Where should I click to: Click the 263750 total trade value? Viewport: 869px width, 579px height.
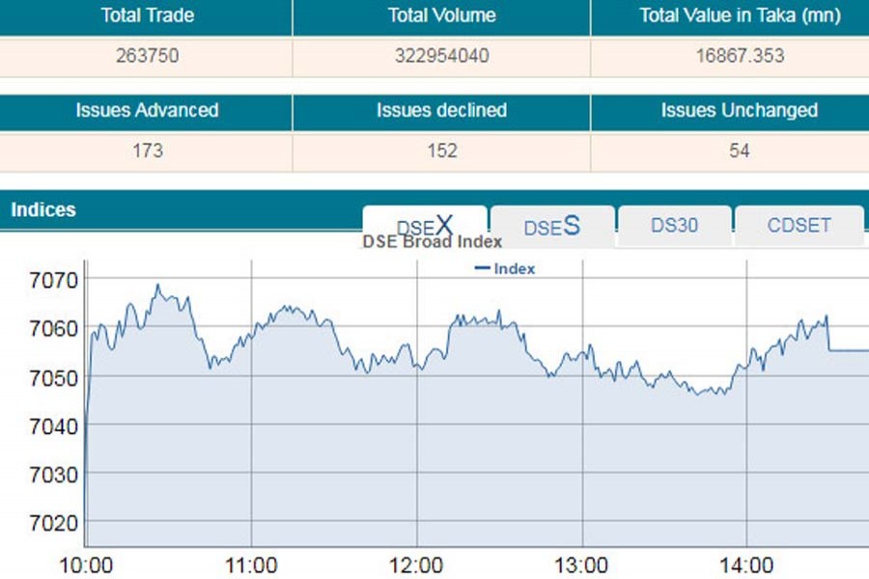click(146, 56)
